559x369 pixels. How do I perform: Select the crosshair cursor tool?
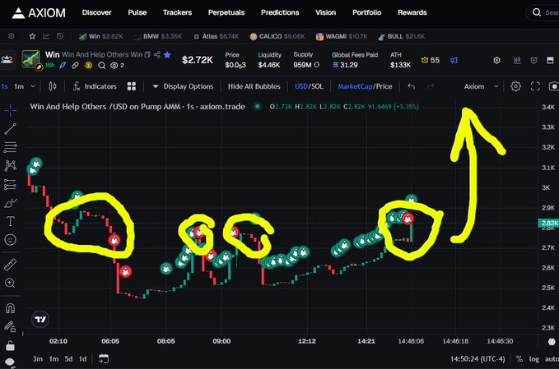point(11,111)
